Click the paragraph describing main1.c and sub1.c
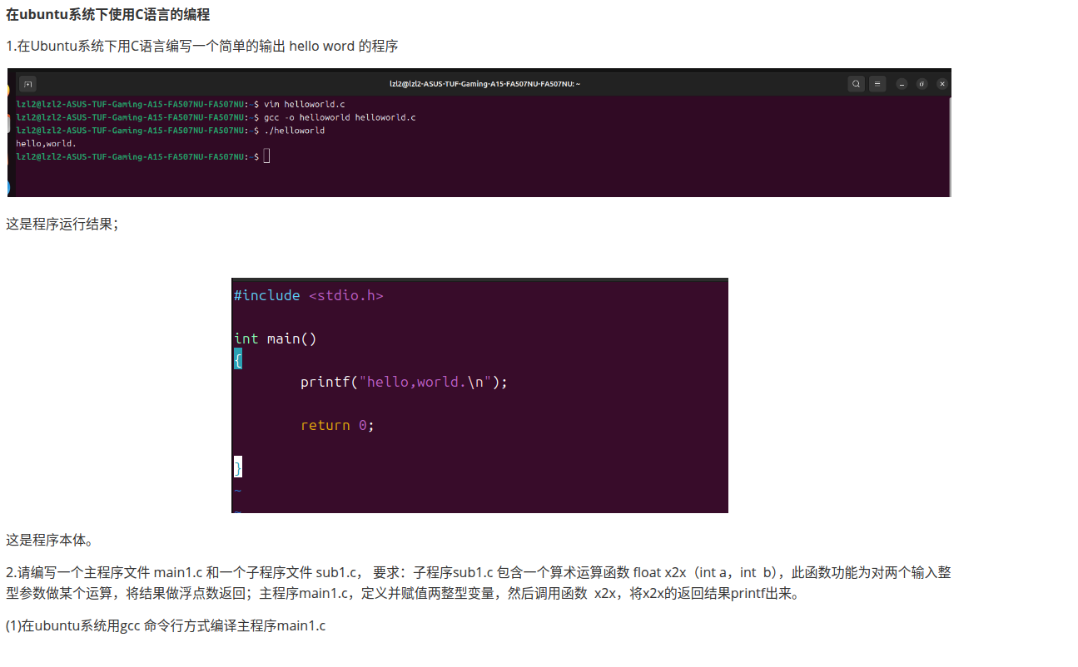This screenshot has width=1078, height=667. [479, 583]
